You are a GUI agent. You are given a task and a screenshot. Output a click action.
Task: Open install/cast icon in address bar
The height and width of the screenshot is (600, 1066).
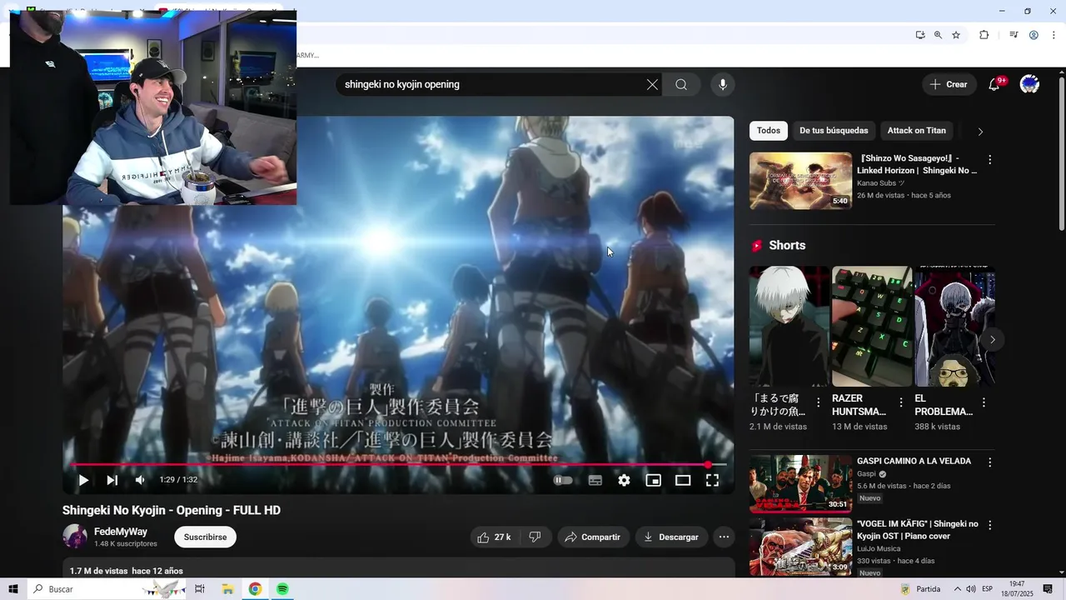click(919, 35)
